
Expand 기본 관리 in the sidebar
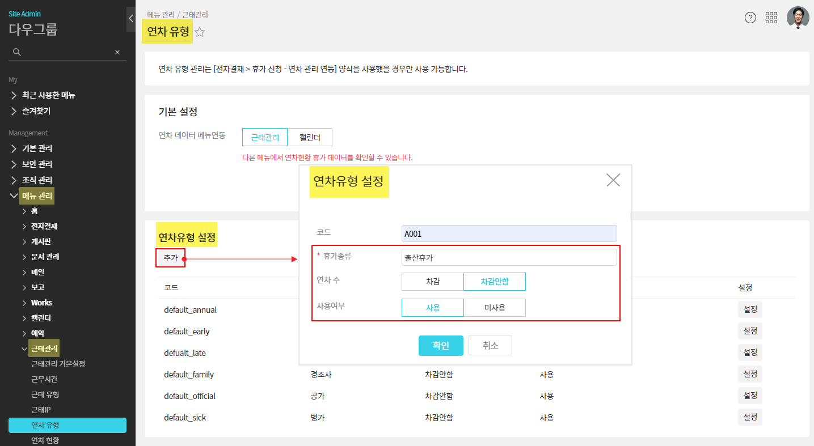[x=14, y=148]
